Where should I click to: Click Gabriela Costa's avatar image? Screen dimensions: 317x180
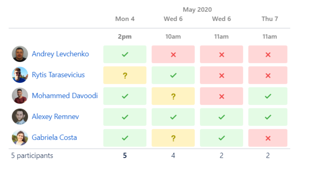click(20, 137)
